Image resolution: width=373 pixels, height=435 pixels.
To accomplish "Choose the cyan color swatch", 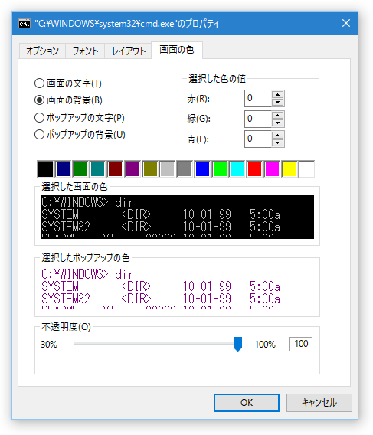I will coord(237,169).
